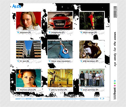
Task: Click the plus icon beside scott pommier
Action: (x=81, y=90)
